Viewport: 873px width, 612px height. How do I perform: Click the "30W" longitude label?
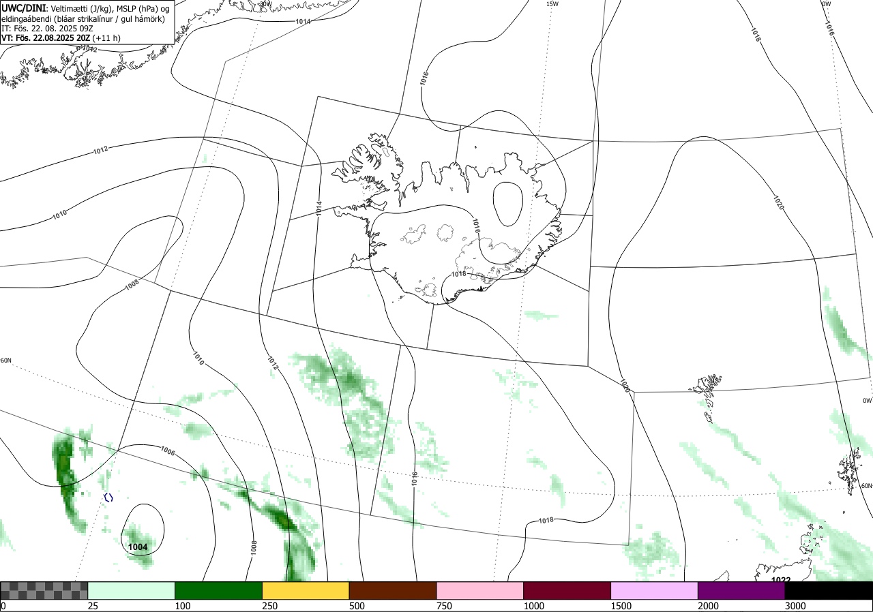click(265, 3)
